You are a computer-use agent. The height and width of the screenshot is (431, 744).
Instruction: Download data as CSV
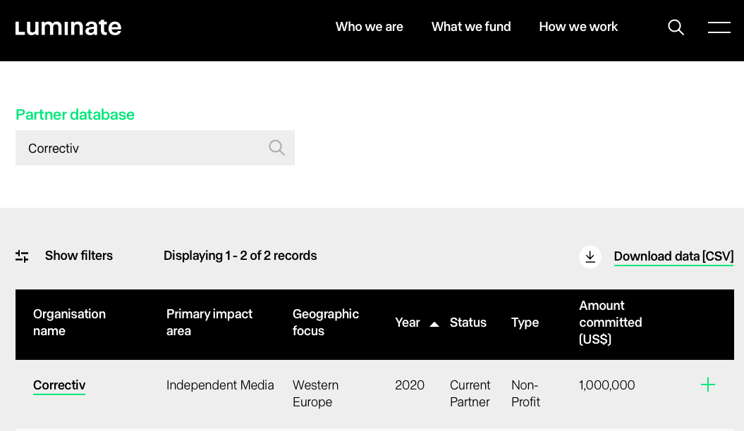673,256
